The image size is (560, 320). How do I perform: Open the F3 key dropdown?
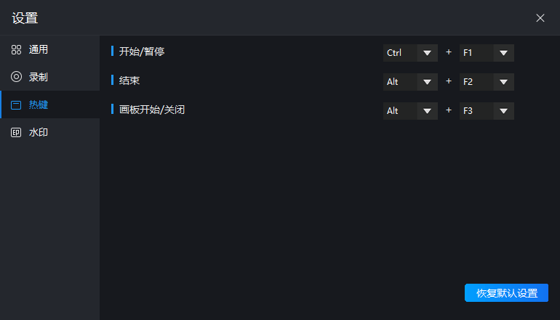click(487, 111)
